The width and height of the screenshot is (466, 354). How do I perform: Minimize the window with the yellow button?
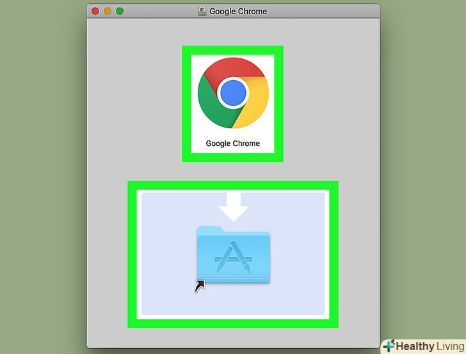[108, 12]
